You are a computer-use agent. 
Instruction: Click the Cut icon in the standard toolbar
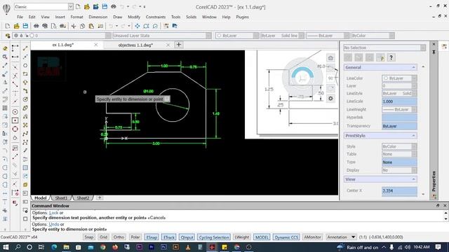[74, 26]
